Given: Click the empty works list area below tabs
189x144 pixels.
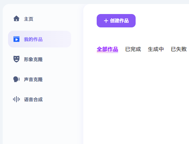Looking at the screenshot, I should pos(136,96).
